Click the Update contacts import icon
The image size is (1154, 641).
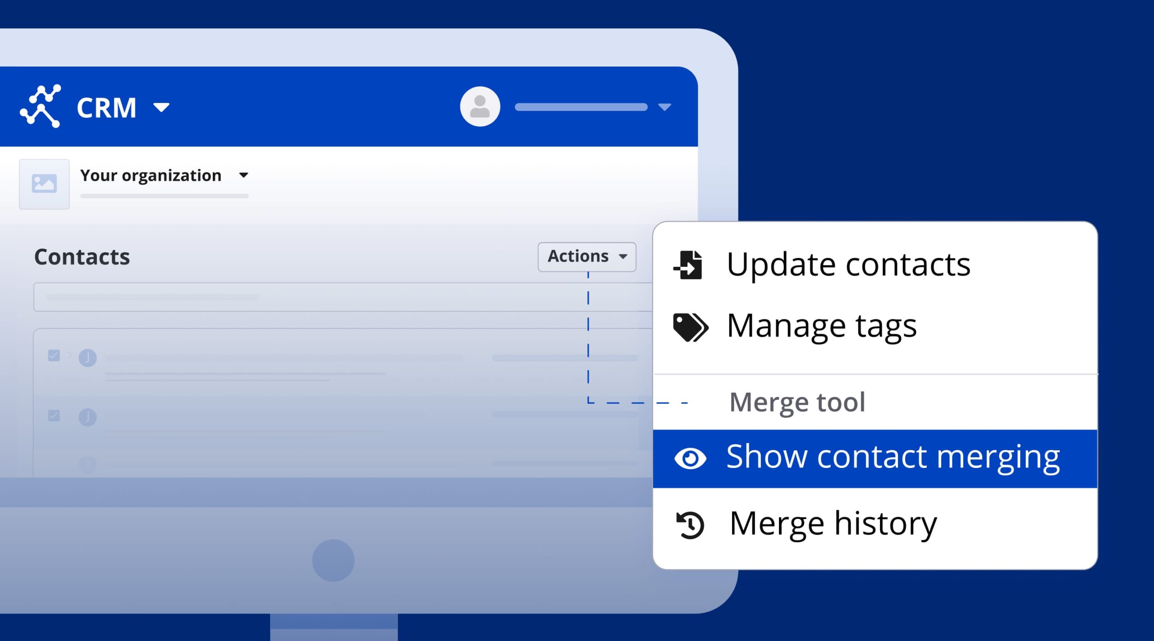tap(688, 265)
